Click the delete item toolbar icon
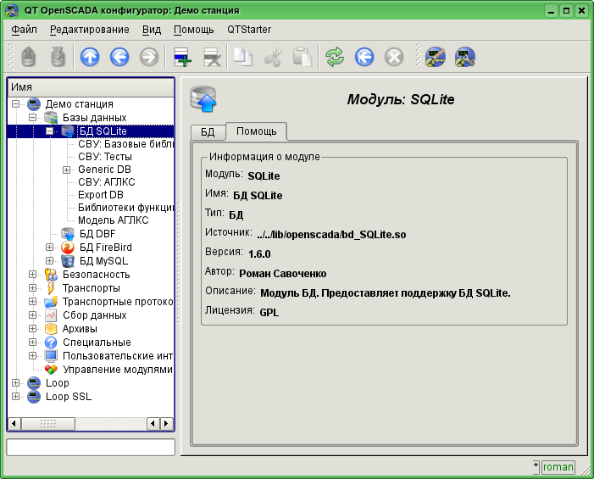594x479 pixels. 212,57
